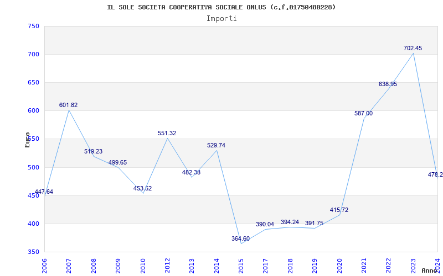Click the 391.75 data label
Screen dimensions: 443x276
tap(314, 224)
